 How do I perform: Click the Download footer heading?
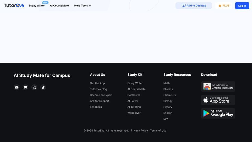coord(209,75)
